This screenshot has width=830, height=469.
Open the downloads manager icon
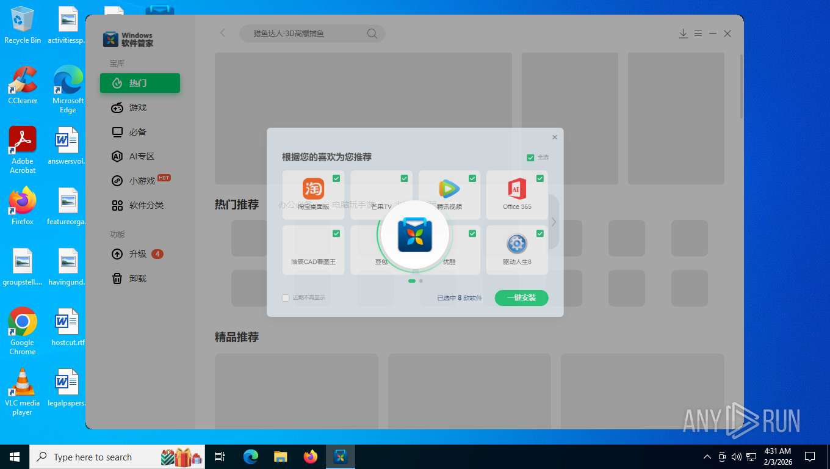tap(683, 34)
